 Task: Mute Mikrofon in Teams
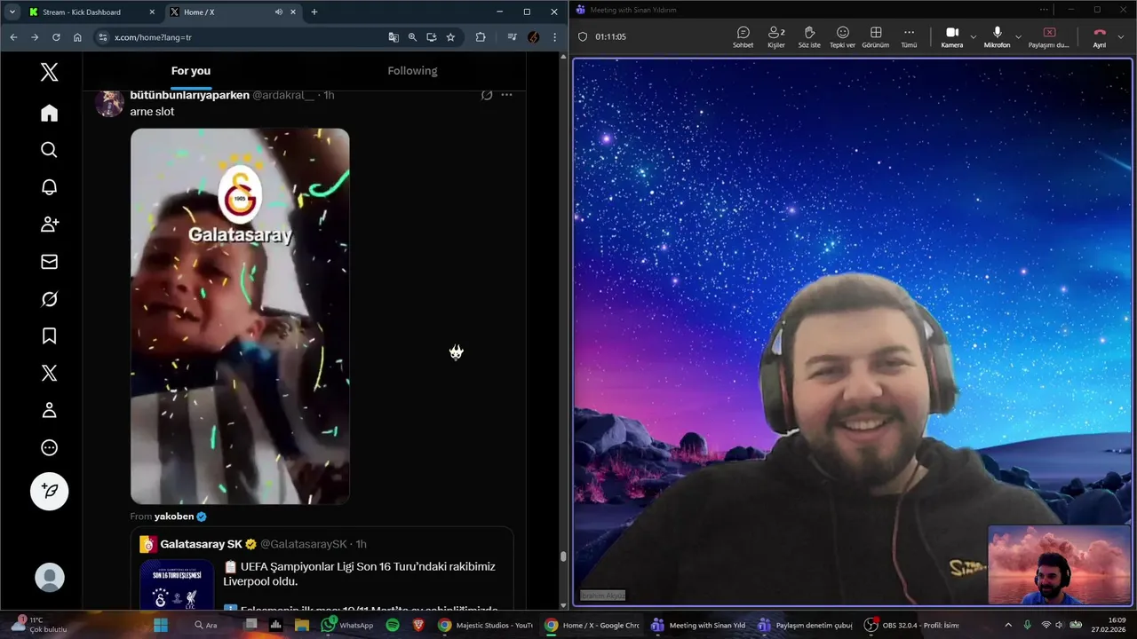[997, 36]
